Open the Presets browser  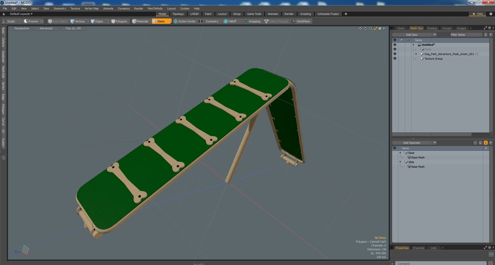click(33, 21)
